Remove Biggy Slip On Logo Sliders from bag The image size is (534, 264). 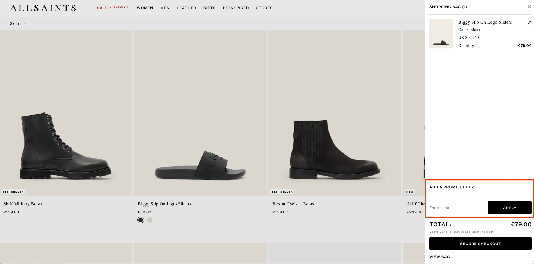click(x=530, y=22)
